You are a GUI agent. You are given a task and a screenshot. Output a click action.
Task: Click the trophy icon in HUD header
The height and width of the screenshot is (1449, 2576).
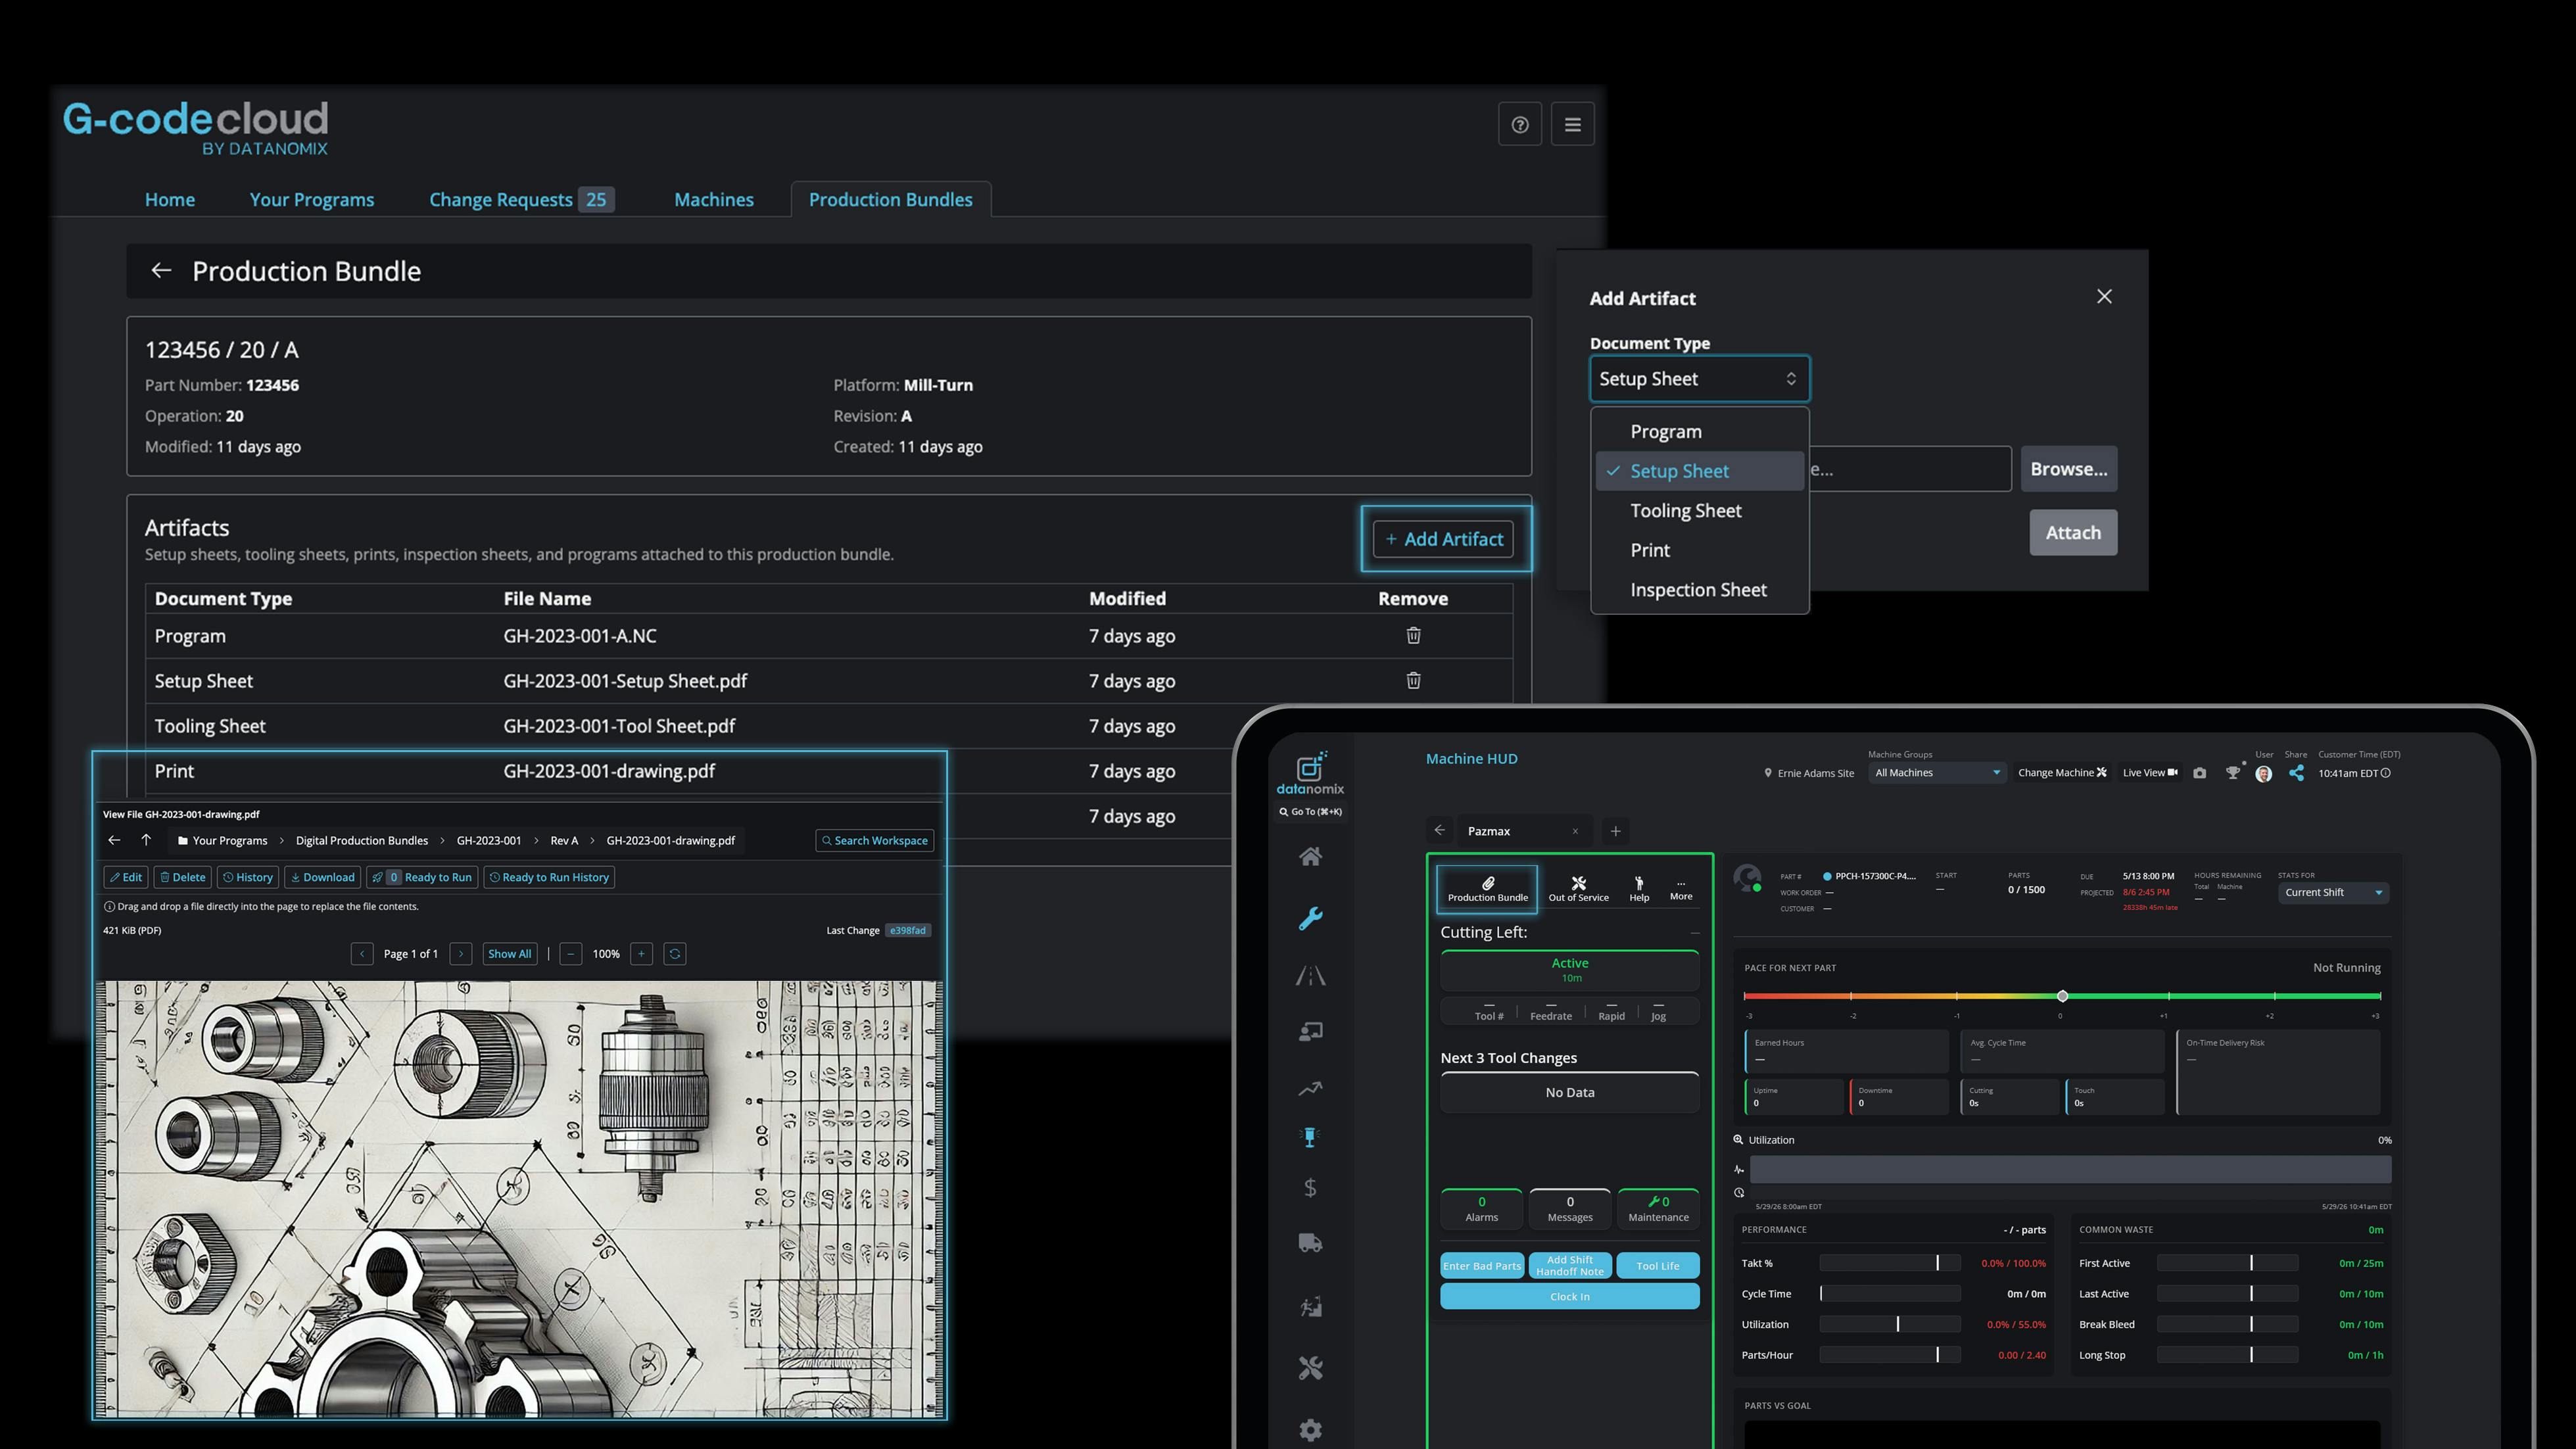2232,773
